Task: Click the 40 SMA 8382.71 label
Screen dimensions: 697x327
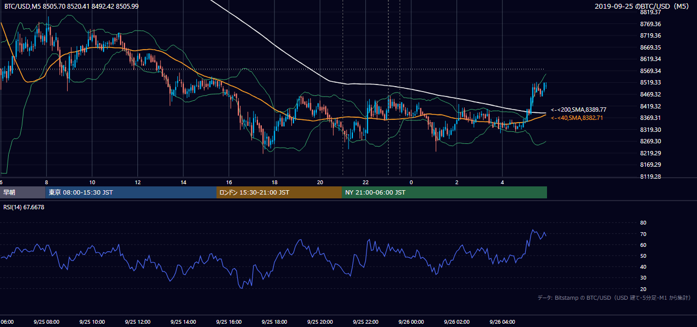Action: click(578, 118)
